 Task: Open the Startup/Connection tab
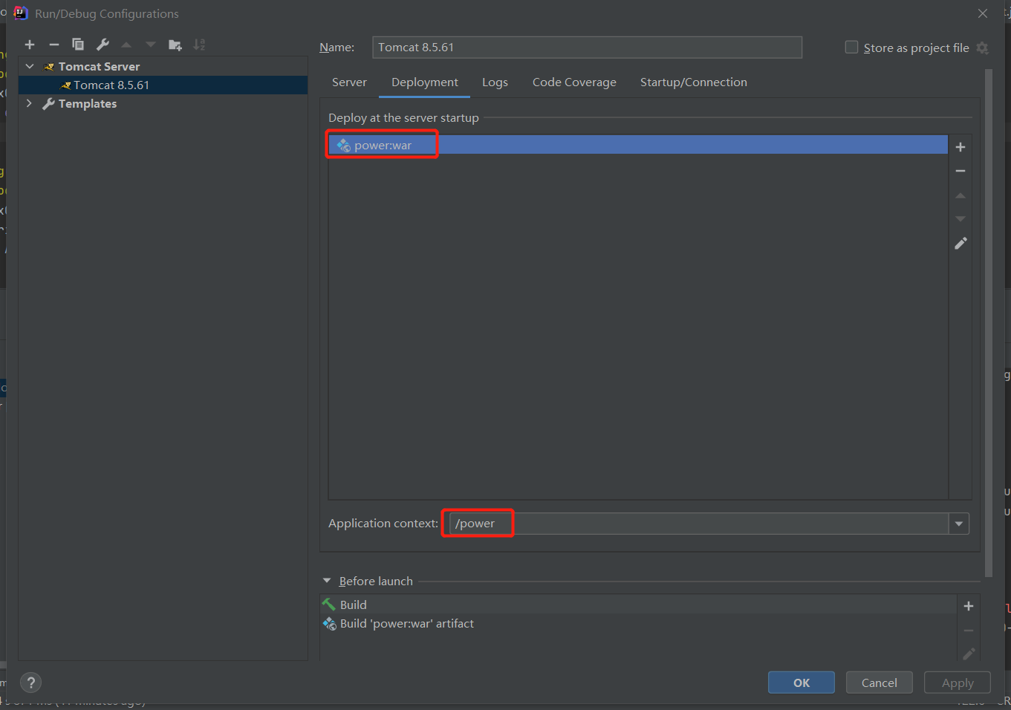[x=694, y=82]
